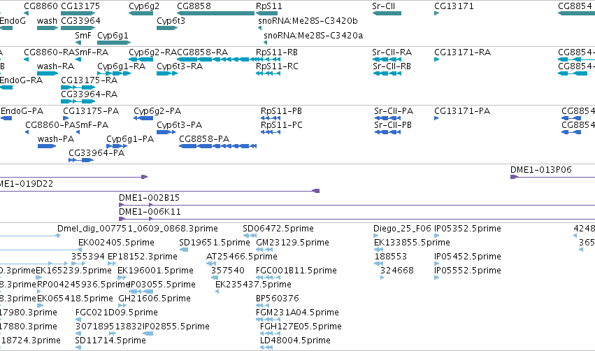Screen dimensions: 595x351
Task: Select the Cyp6t3-PA protein glyph
Action: pyautogui.click(x=166, y=132)
